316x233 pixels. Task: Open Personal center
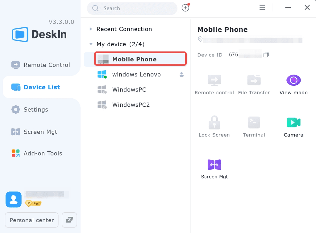coord(31,220)
